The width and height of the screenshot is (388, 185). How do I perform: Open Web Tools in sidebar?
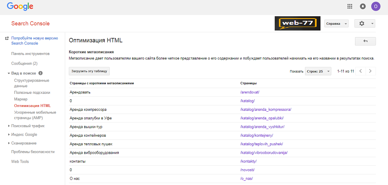(x=20, y=161)
